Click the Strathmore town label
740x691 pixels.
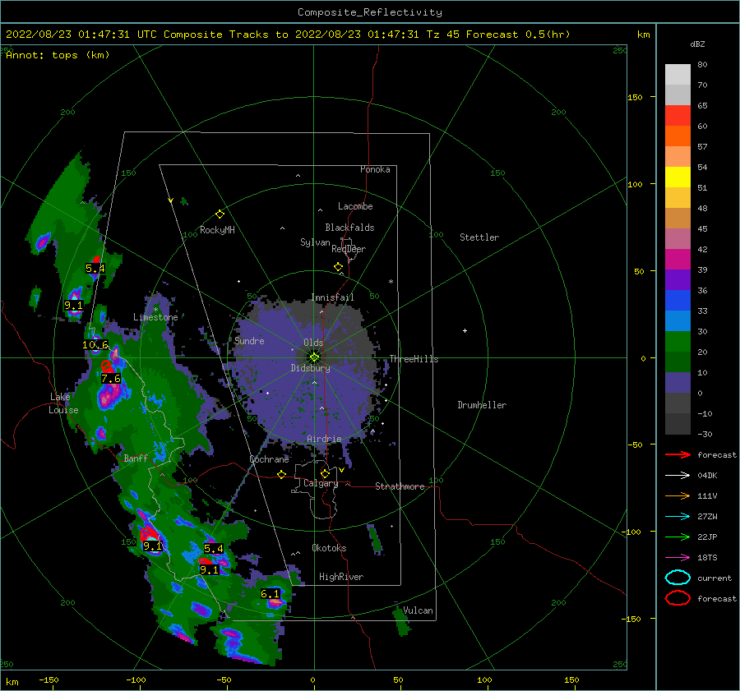[400, 486]
